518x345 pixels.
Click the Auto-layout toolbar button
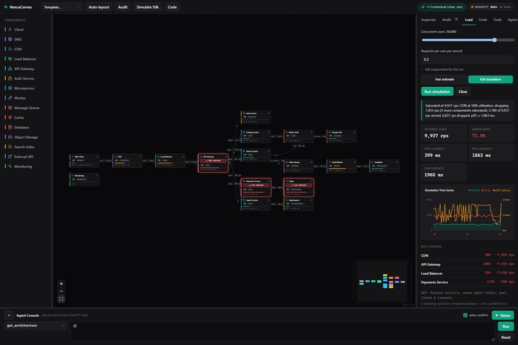tap(98, 7)
